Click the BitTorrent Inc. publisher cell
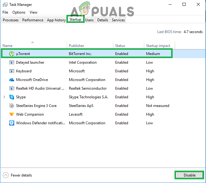206x183 pixels. [x=80, y=54]
